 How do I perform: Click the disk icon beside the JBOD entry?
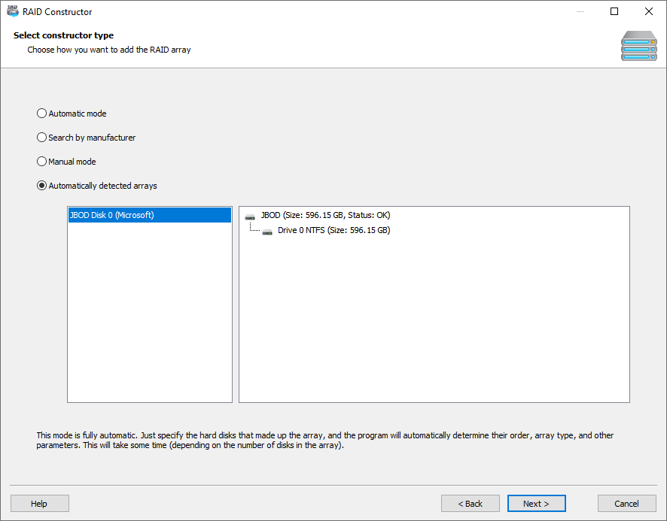point(249,215)
